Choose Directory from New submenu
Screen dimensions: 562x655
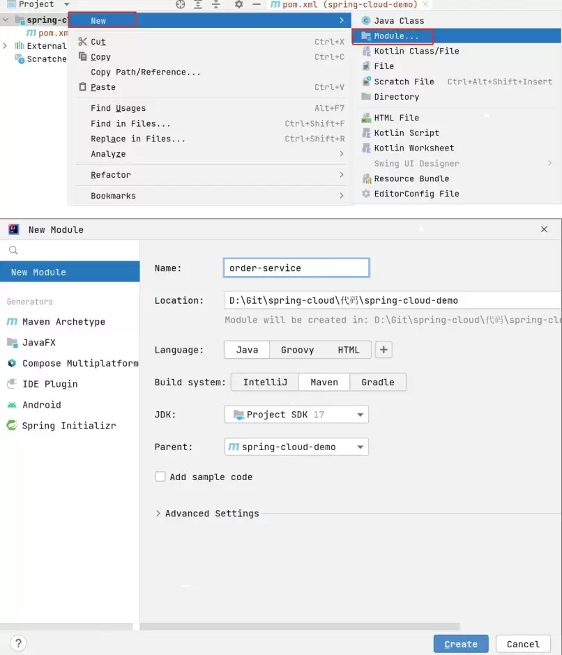457,96
